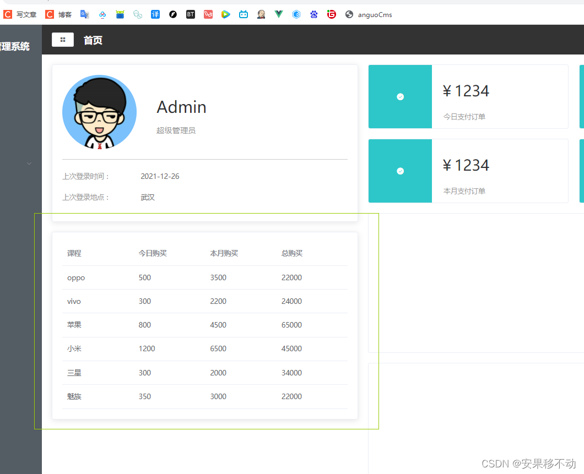Open the BT bookmark icon

pyautogui.click(x=190, y=14)
